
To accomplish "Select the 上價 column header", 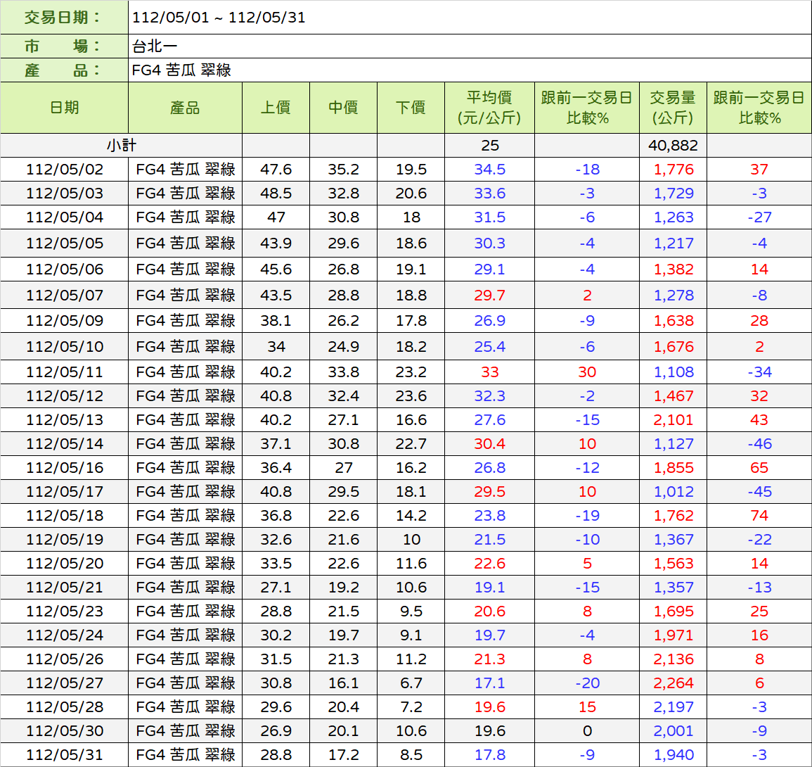I will (276, 108).
